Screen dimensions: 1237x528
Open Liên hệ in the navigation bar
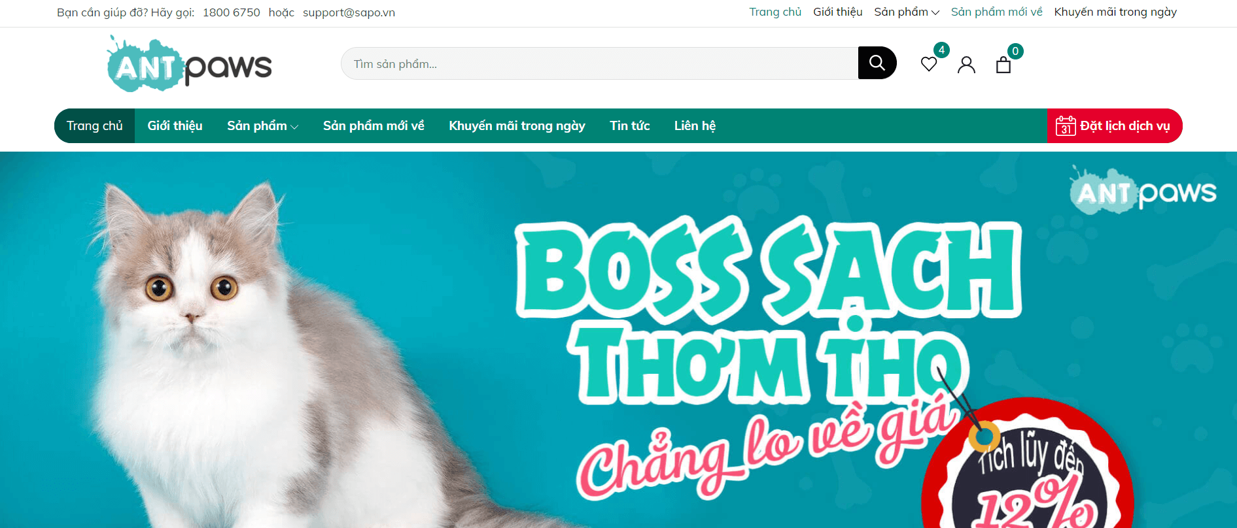pyautogui.click(x=695, y=125)
